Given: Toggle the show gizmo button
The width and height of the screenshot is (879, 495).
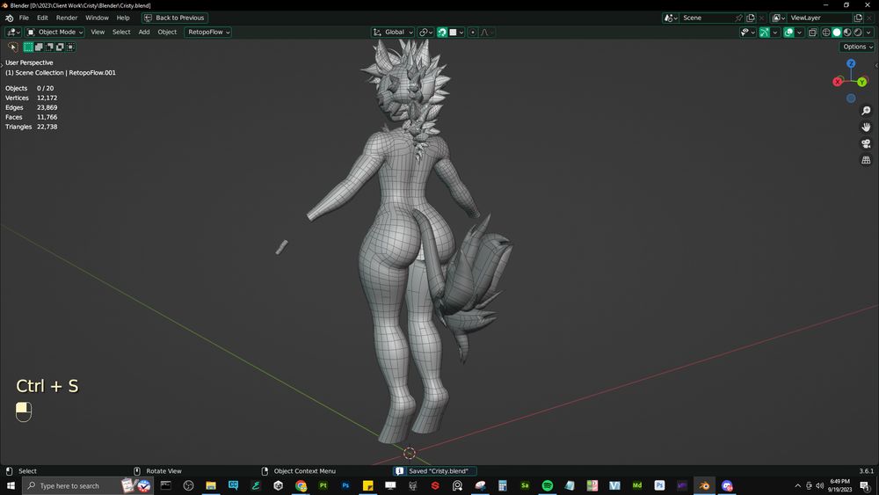Looking at the screenshot, I should (764, 33).
